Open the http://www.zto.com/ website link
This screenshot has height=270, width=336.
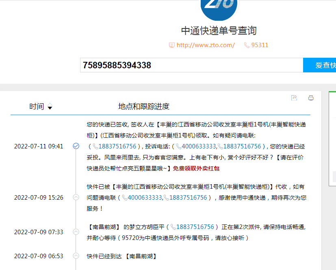(206, 45)
